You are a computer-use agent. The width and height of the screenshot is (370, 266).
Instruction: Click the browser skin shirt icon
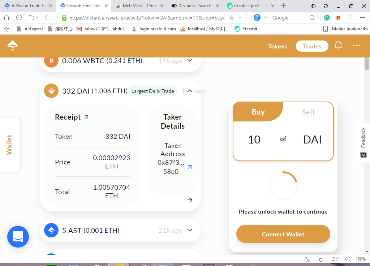coord(326,6)
